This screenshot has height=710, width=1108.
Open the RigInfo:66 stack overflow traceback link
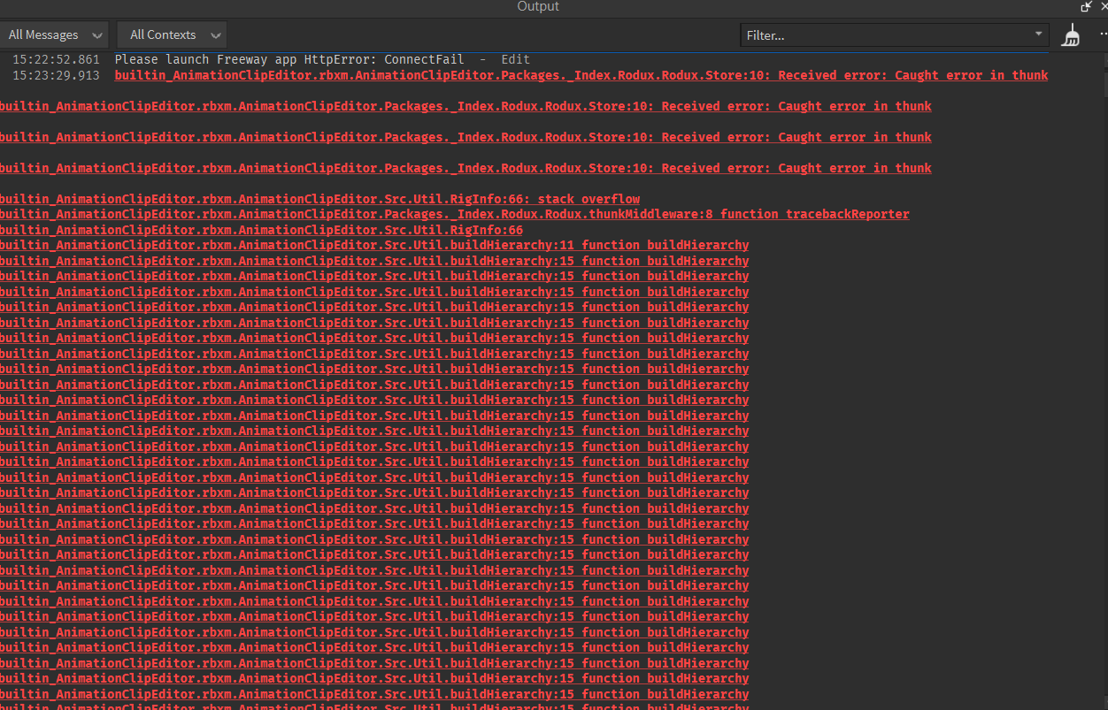(319, 198)
